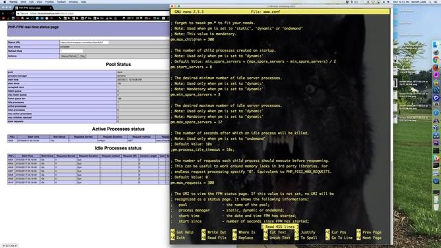Click the pm.min_spare_servers = 3 line
Screen dimensions: 441x248
coord(196,94)
